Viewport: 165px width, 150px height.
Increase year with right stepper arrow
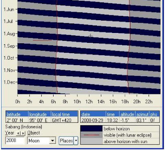23,133
